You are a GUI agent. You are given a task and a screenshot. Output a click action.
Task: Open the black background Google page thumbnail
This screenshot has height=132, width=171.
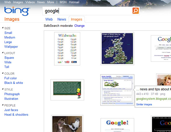point(161,124)
